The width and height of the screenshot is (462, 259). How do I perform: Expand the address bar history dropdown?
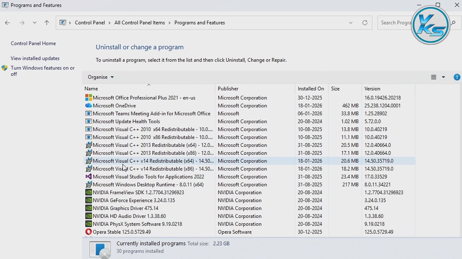pyautogui.click(x=350, y=23)
